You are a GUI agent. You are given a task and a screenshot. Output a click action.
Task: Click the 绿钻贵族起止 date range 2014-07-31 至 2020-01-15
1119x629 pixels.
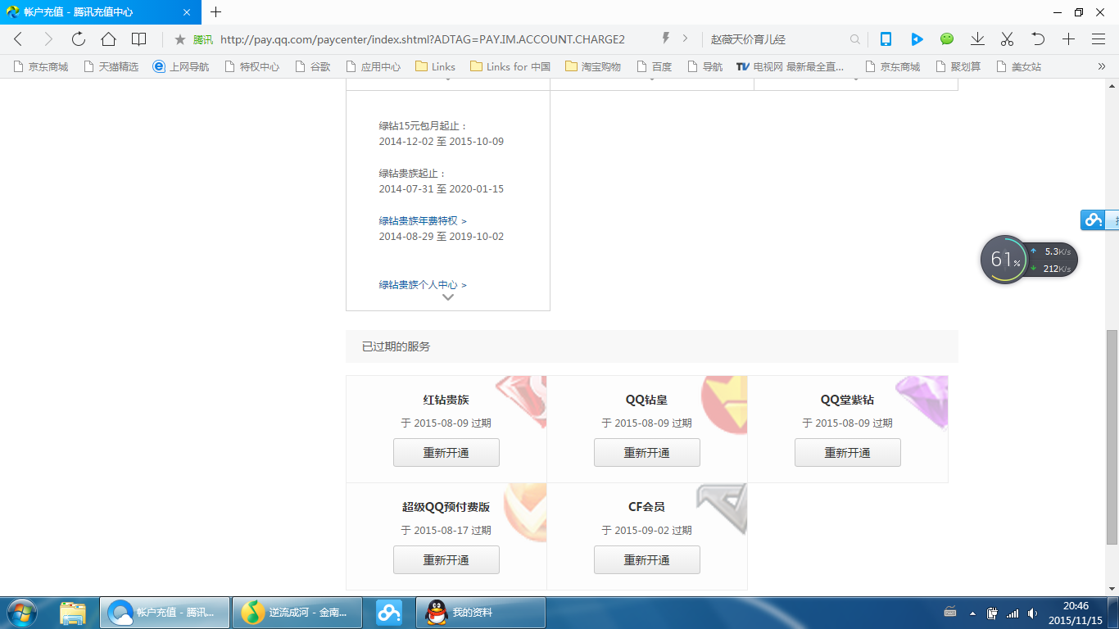click(x=442, y=189)
